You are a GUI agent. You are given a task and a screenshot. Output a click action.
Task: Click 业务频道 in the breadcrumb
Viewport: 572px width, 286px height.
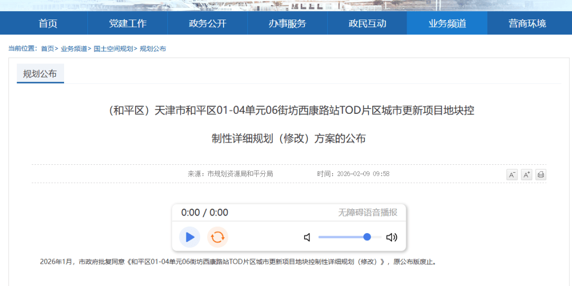(x=74, y=49)
